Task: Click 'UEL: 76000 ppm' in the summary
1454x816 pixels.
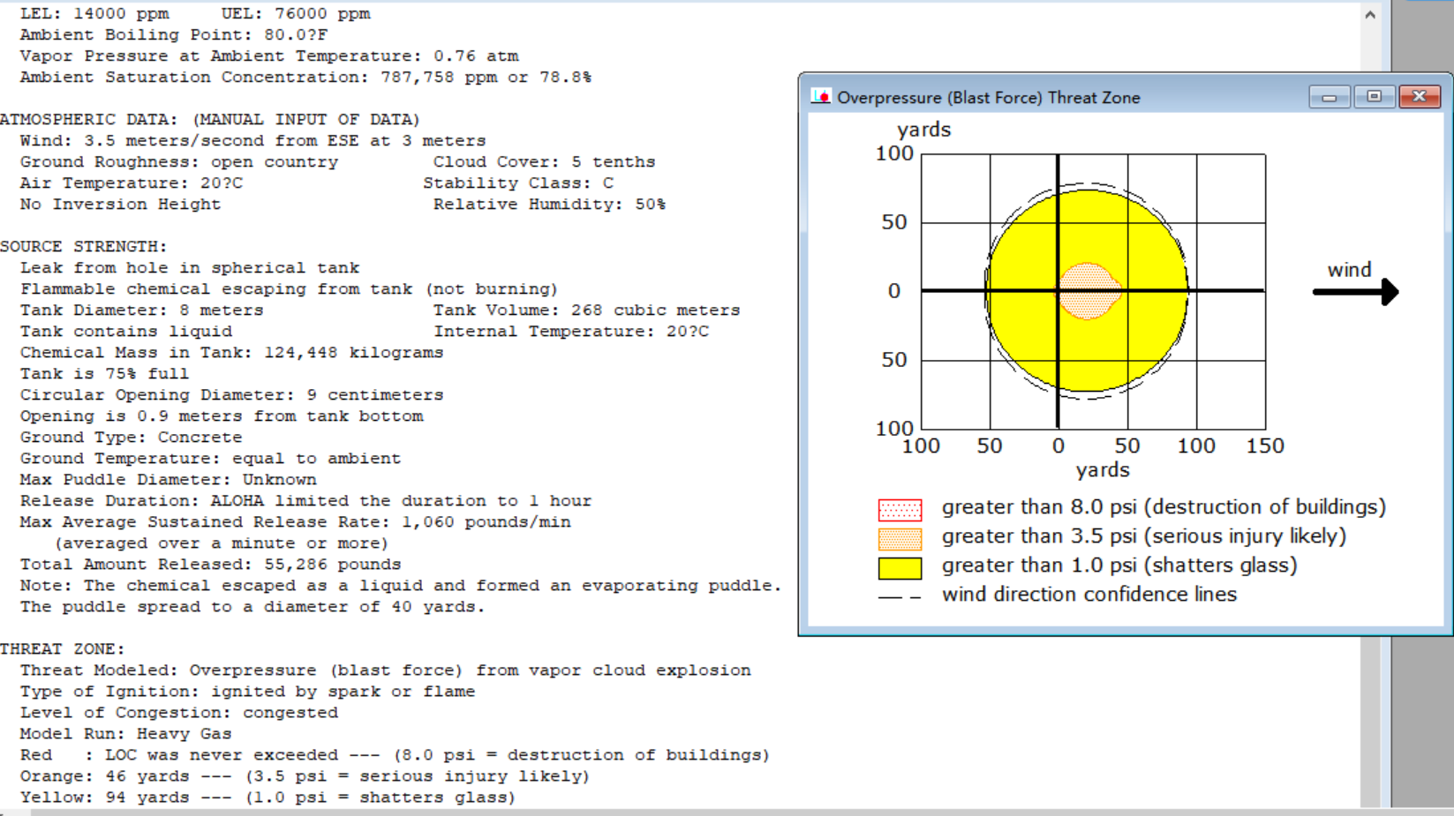Action: pos(296,14)
